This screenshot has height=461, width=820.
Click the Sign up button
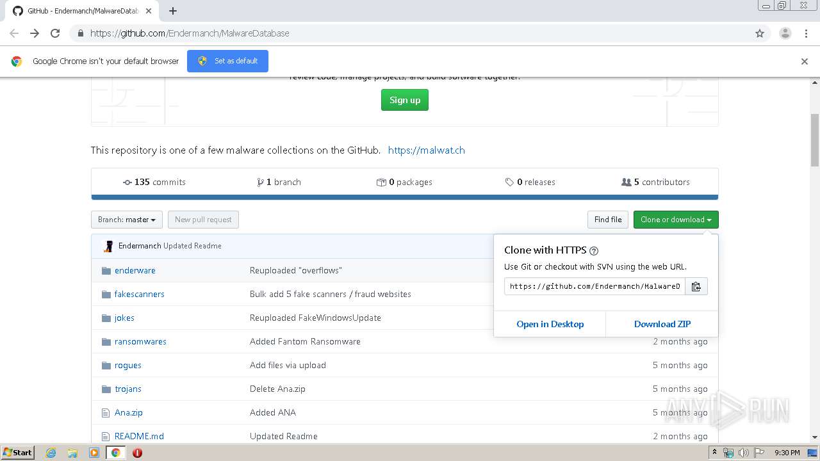tap(405, 100)
